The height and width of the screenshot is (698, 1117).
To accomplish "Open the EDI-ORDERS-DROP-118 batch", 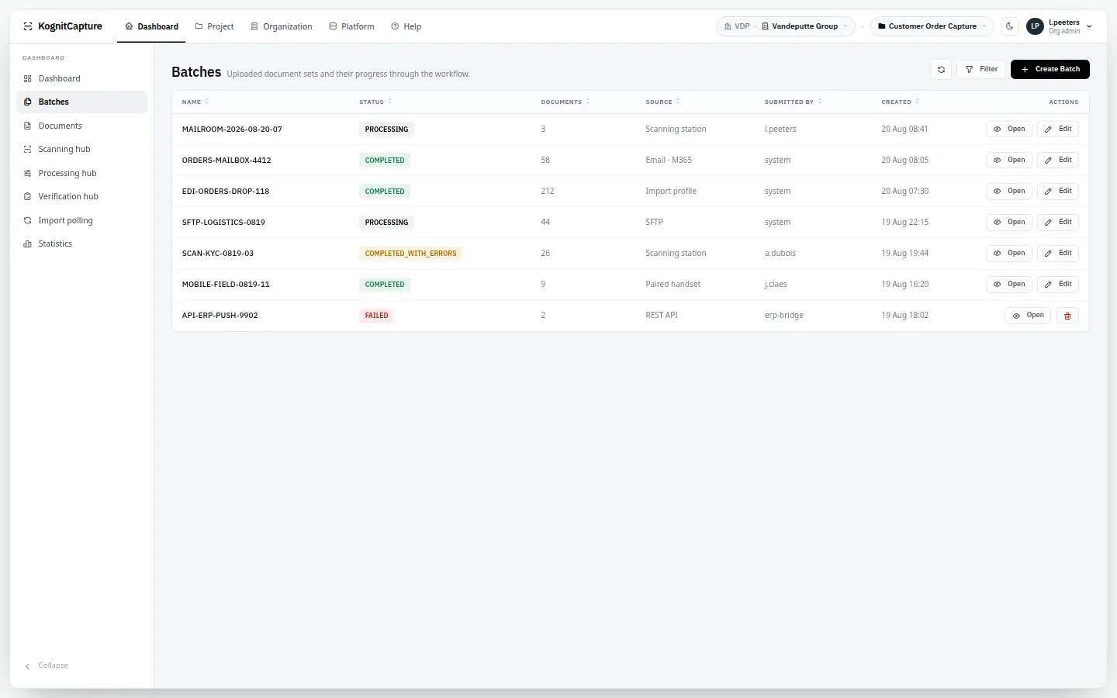I will coord(1009,192).
